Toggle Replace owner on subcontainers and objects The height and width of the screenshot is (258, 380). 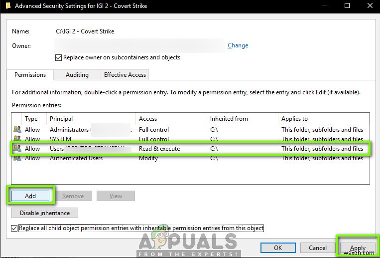[x=58, y=58]
